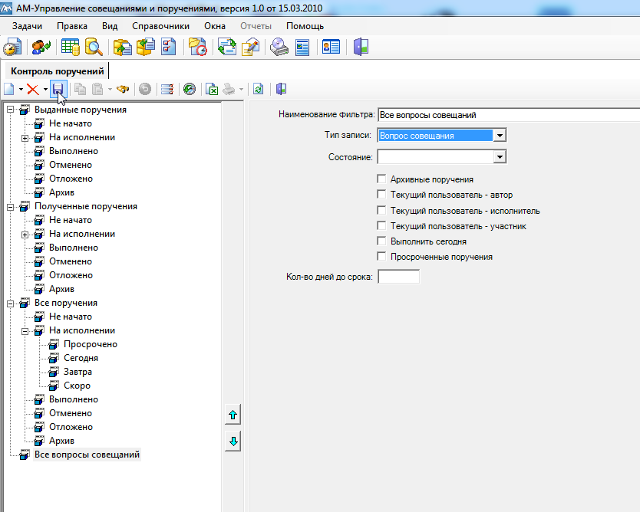Open the Правка menu
Viewport: 640px width, 512px height.
click(x=72, y=26)
